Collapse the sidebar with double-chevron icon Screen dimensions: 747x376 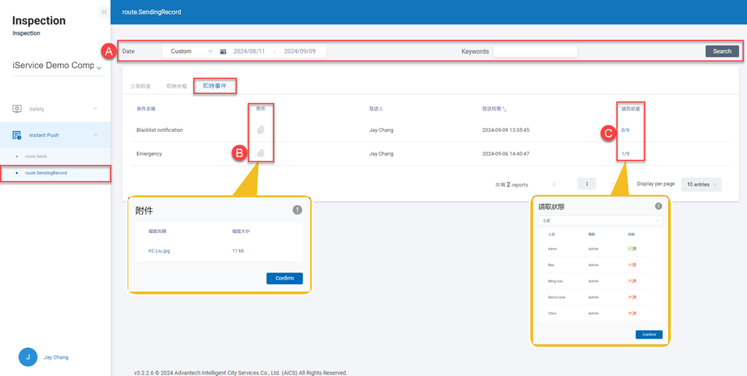click(104, 12)
